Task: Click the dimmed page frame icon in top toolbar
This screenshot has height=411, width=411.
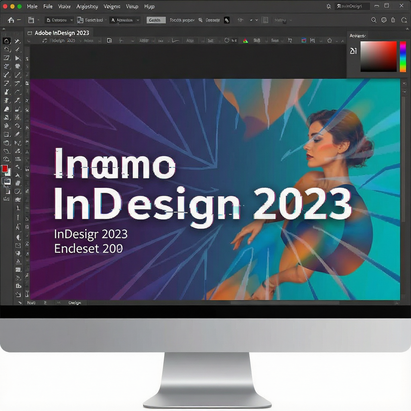Action: click(x=266, y=20)
